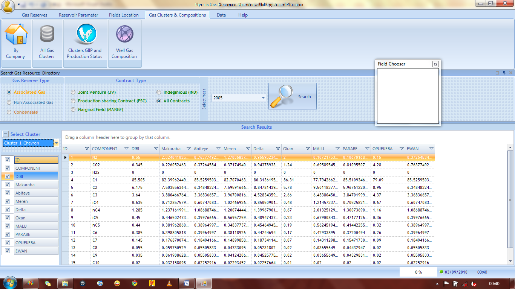515x289 pixels.
Task: Open Google Chrome from taskbar
Action: (x=135, y=283)
